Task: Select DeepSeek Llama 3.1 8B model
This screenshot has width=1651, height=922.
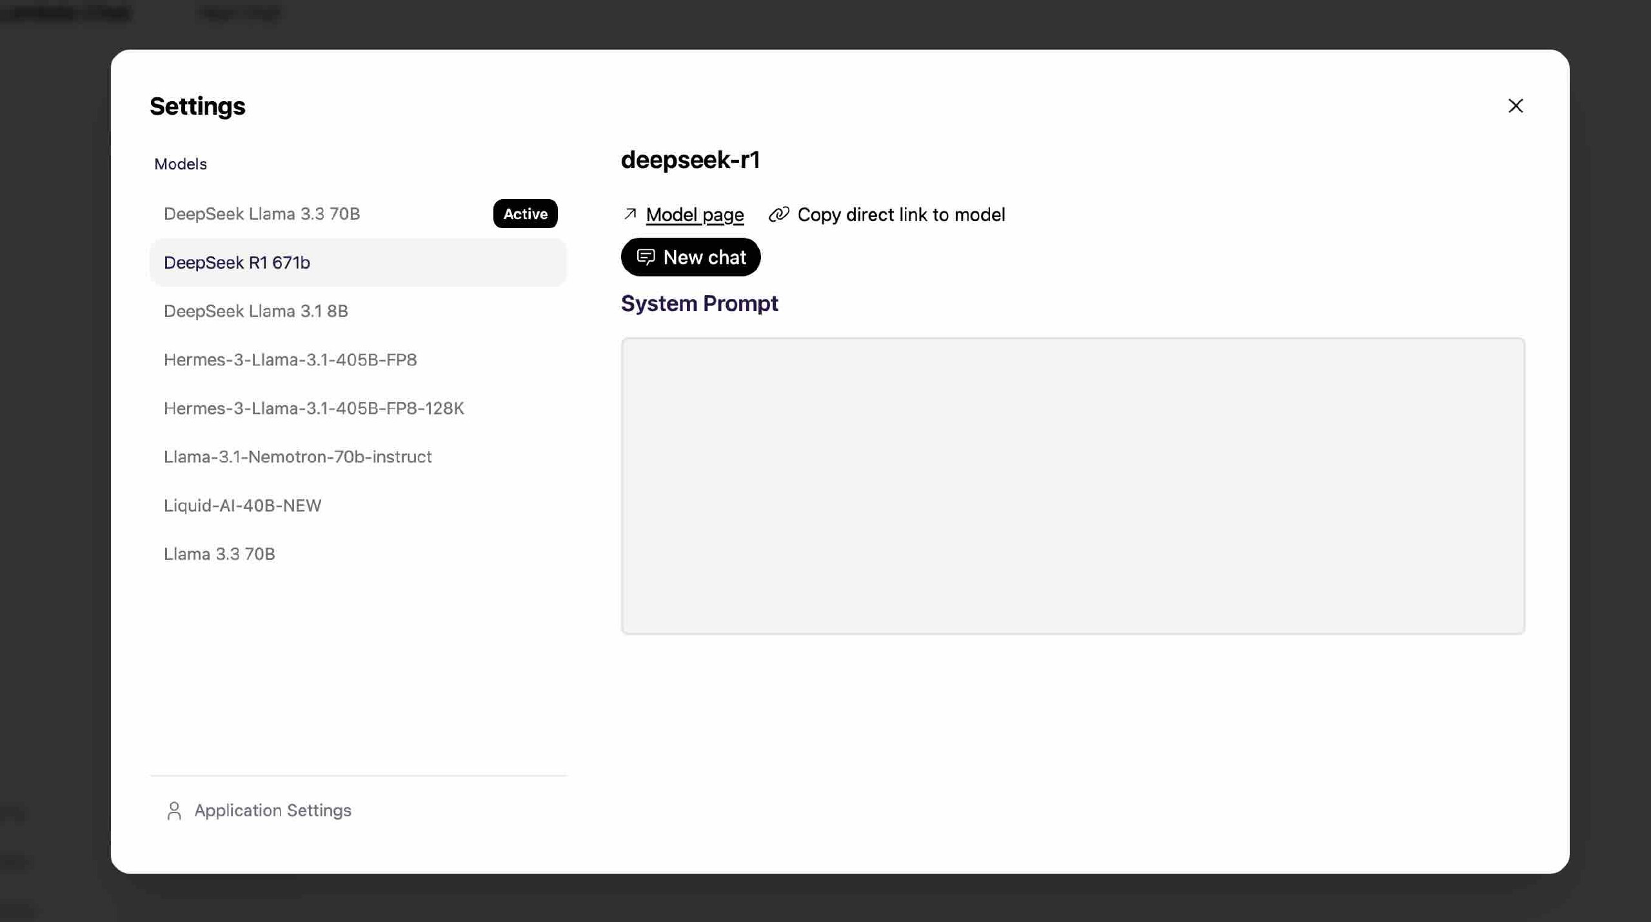Action: tap(358, 311)
